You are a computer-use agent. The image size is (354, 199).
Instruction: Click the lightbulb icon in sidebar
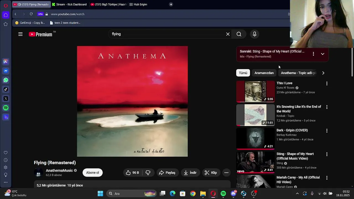6,175
